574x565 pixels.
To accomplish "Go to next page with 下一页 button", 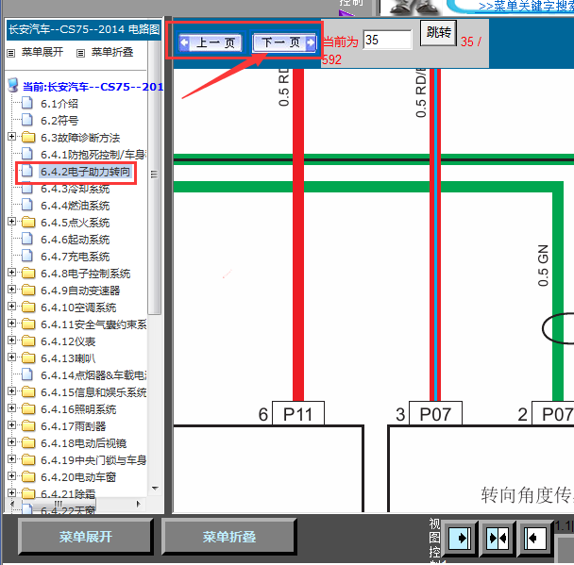I will click(x=284, y=42).
